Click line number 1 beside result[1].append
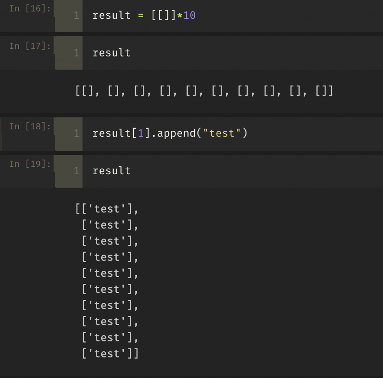Image resolution: width=383 pixels, height=378 pixels. tap(76, 133)
